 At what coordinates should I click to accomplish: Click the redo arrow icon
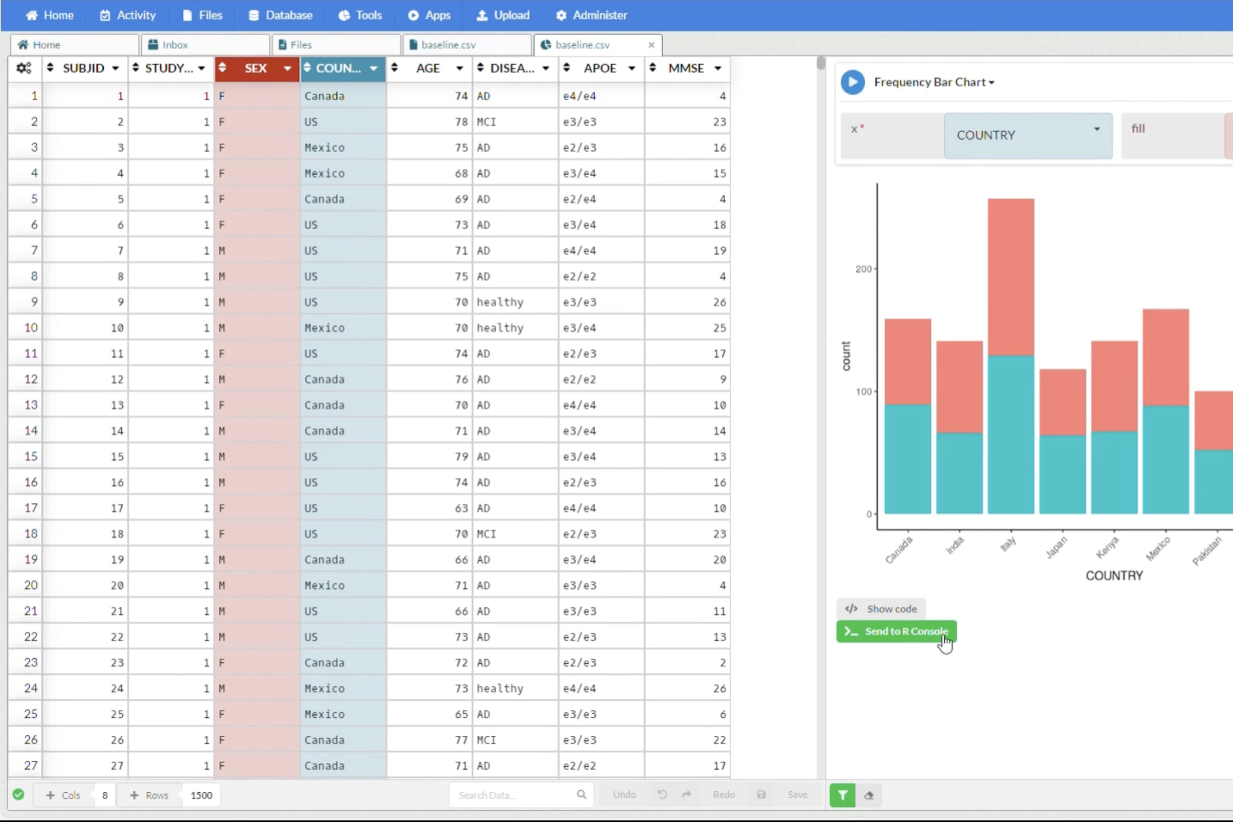click(x=687, y=795)
